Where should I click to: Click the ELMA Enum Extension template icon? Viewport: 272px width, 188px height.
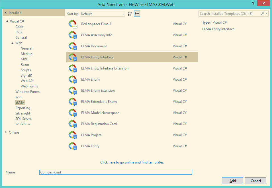pyautogui.click(x=73, y=91)
